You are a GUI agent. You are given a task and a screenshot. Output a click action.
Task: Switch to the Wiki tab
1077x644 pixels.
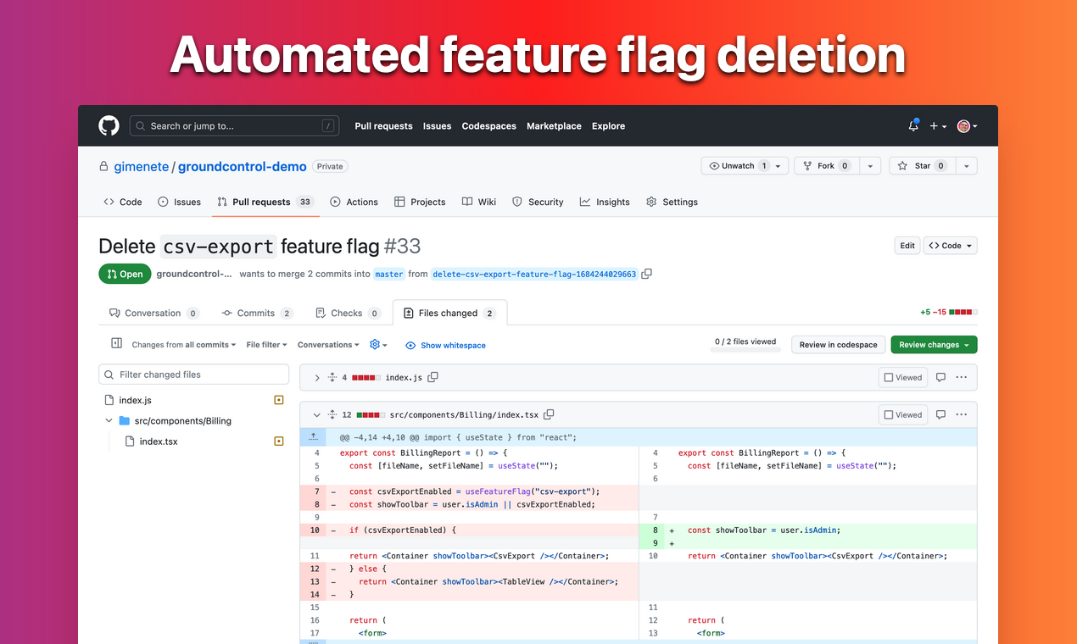(x=479, y=202)
